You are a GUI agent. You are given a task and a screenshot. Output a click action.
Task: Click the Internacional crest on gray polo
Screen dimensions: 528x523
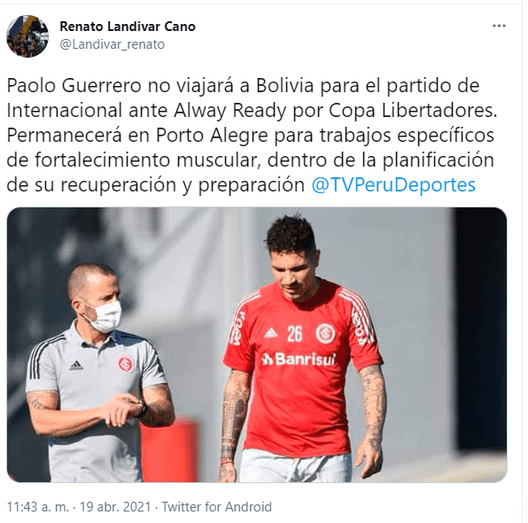tap(125, 364)
